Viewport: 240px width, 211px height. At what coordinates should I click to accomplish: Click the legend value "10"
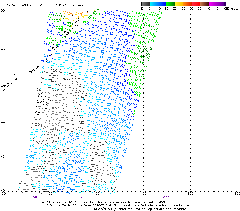(159, 8)
